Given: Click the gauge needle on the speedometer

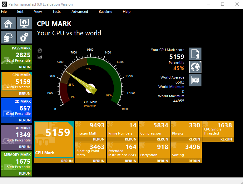Looking at the screenshot, I should (81, 82).
